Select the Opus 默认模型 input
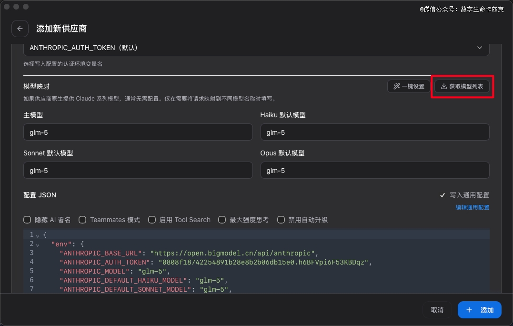The image size is (513, 326). (374, 170)
